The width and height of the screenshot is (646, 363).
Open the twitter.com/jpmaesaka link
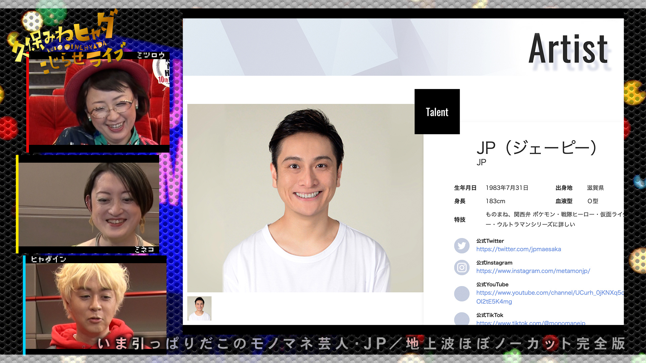(518, 249)
